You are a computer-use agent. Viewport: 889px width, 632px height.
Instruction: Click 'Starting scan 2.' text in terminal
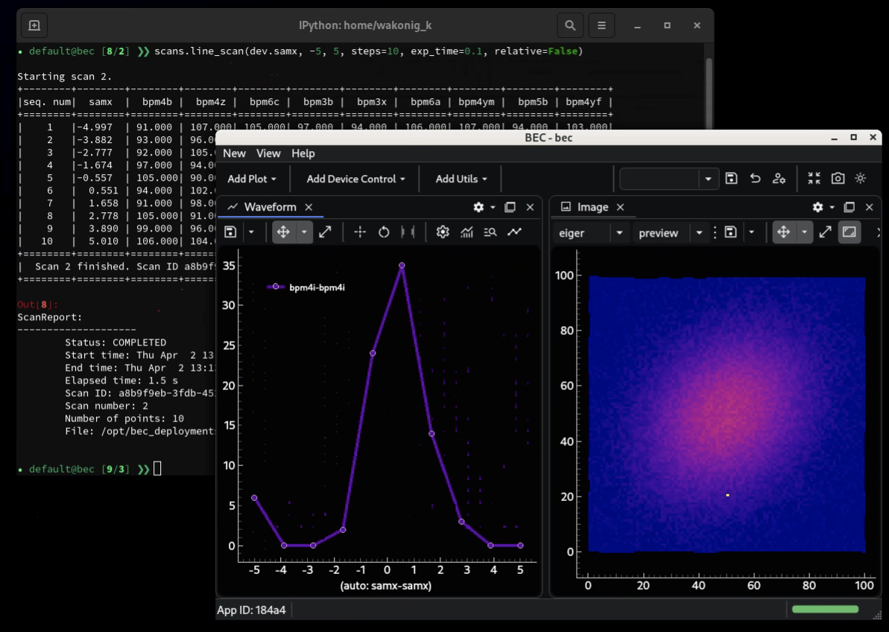pos(65,77)
